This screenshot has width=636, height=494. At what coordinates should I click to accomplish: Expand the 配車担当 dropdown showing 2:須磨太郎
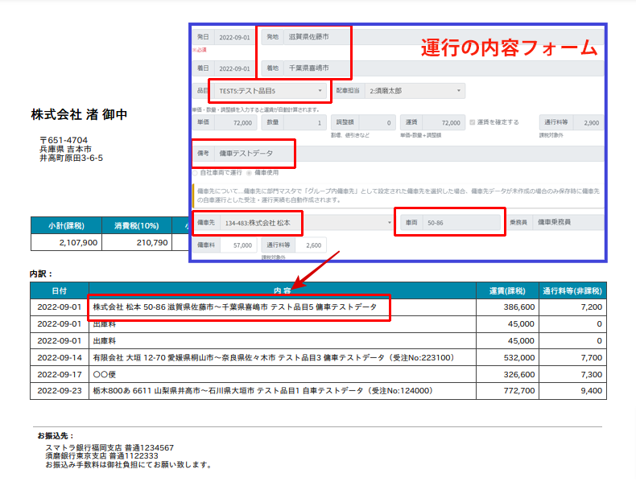(414, 91)
